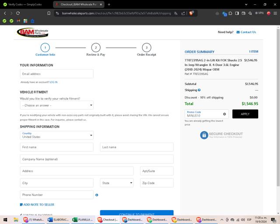Click the share icon in address bar

point(183,13)
